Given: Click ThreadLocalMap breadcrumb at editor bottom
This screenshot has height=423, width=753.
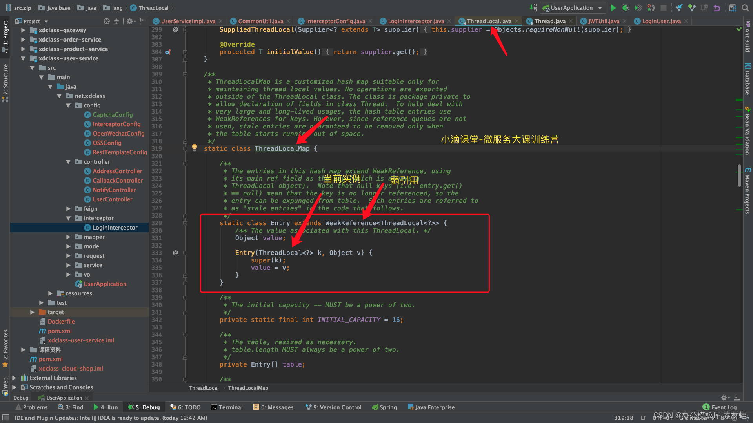Looking at the screenshot, I should [248, 388].
